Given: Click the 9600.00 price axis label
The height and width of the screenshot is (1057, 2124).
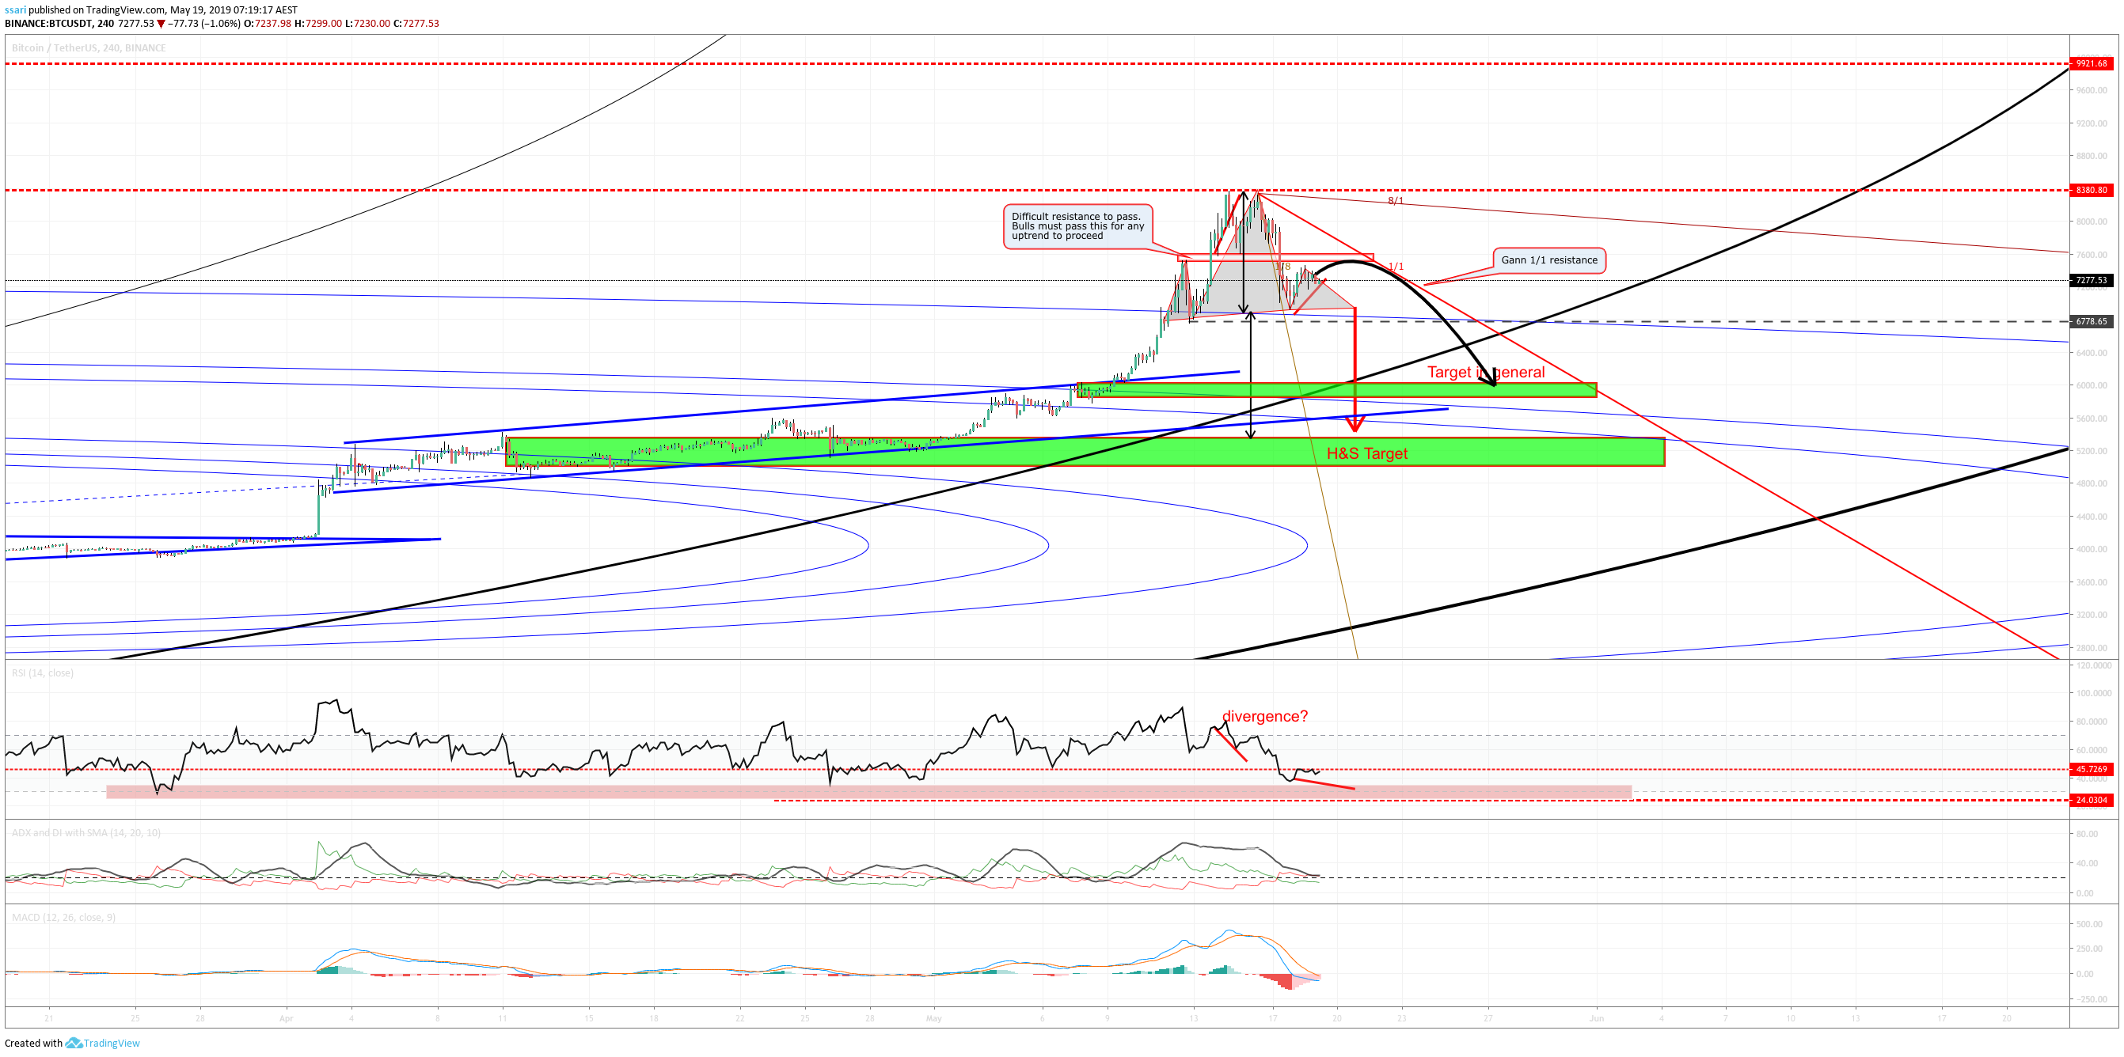Looking at the screenshot, I should pyautogui.click(x=2092, y=90).
